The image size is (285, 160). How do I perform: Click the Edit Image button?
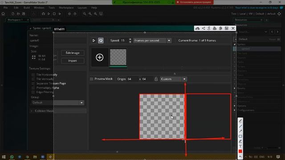[73, 53]
